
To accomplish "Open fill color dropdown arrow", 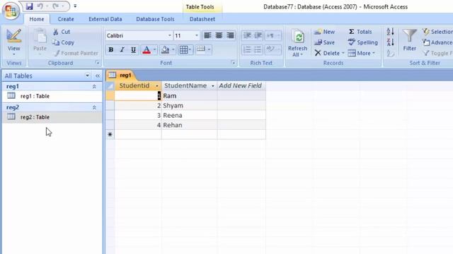I will [173, 50].
